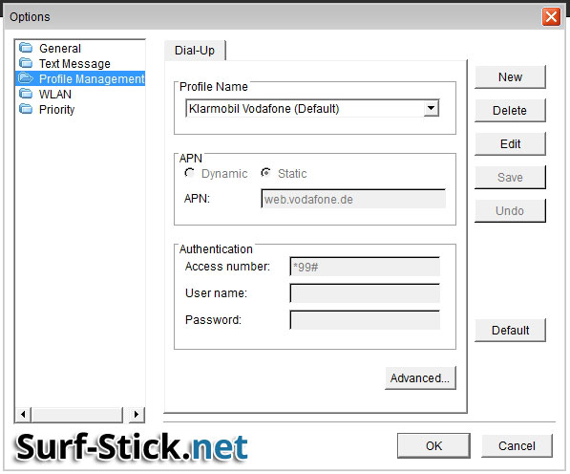Open the Advanced... settings button
This screenshot has width=570, height=474.
(x=420, y=378)
